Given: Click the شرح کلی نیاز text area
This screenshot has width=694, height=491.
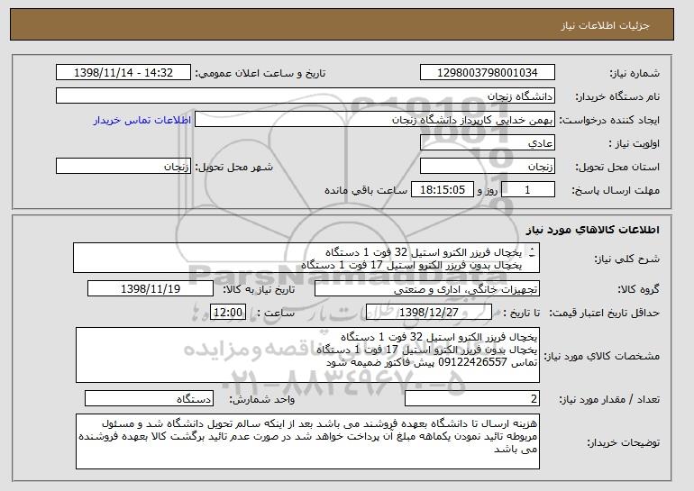Looking at the screenshot, I should [x=306, y=258].
